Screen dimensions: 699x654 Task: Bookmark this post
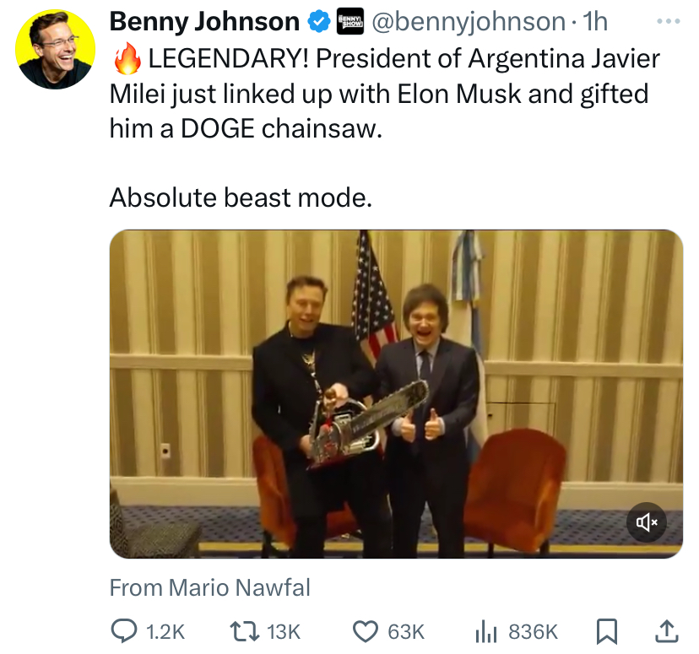click(607, 632)
